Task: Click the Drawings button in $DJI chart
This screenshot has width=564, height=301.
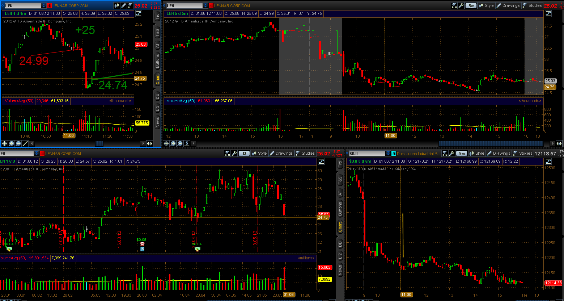Action: (499, 153)
